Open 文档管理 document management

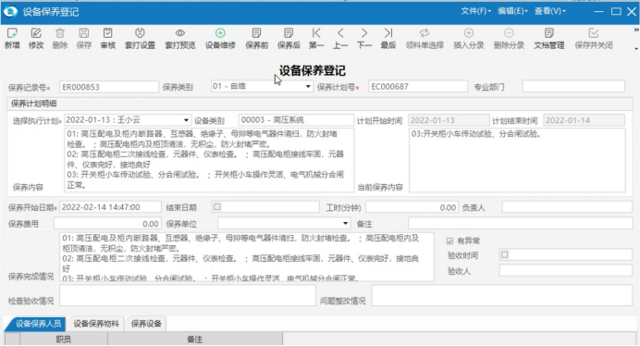pos(549,39)
